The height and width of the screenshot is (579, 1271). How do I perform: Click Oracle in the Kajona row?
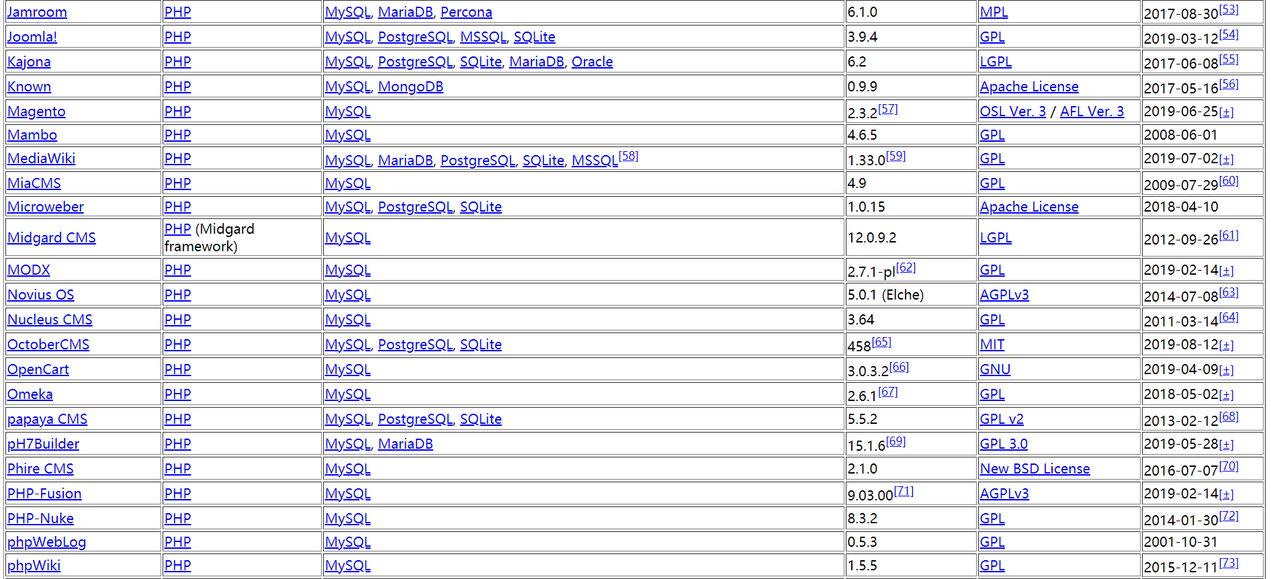click(x=592, y=62)
